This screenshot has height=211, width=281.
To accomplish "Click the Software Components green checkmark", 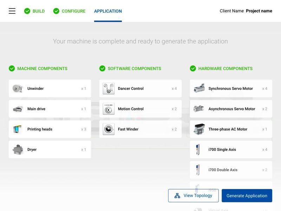I will click(x=102, y=69).
